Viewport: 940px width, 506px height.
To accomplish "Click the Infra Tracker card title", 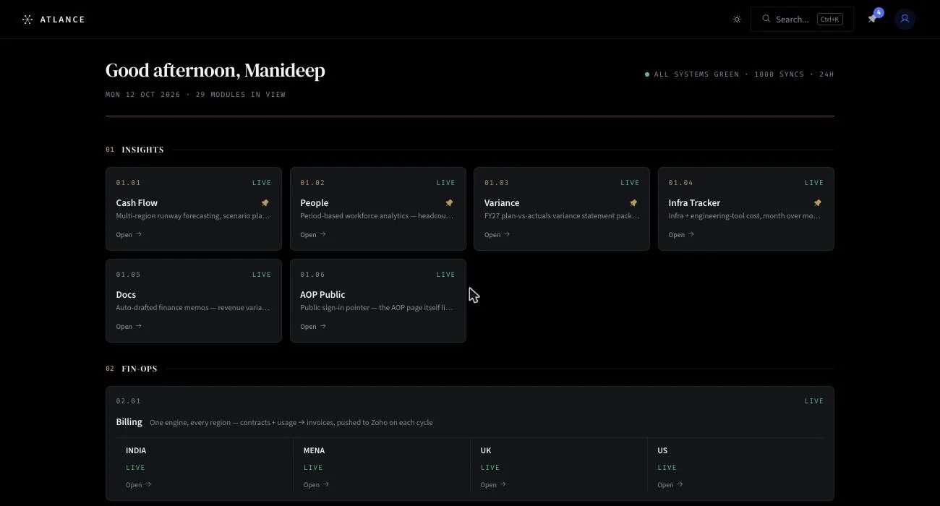I will click(x=694, y=203).
